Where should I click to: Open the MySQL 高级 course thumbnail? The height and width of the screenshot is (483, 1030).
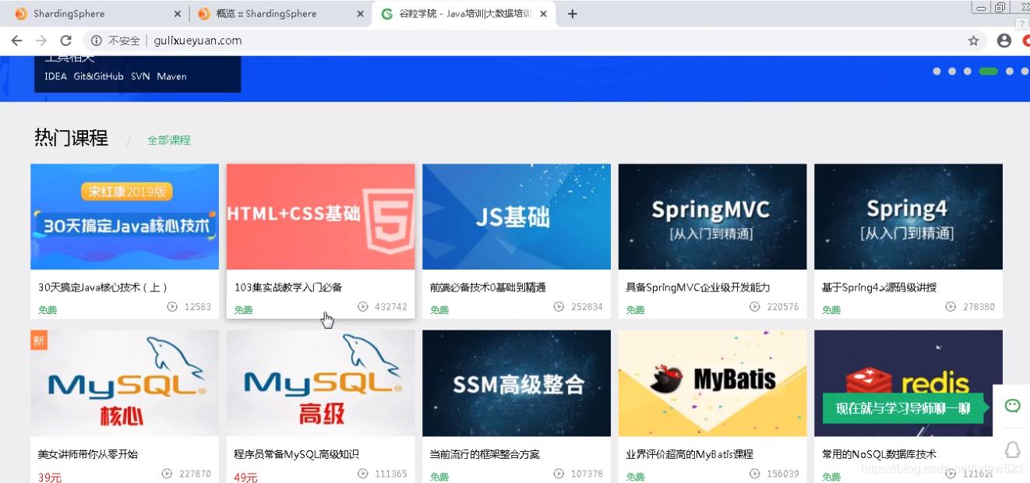point(321,383)
